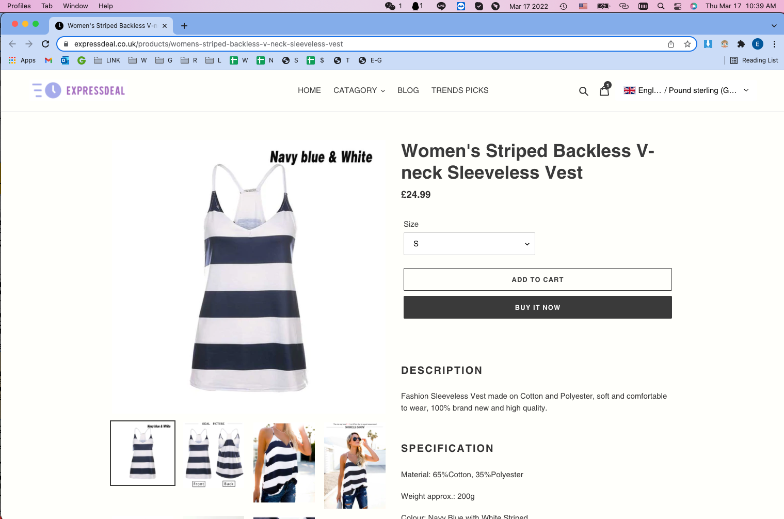Select the model with sunglasses thumbnail
Viewport: 784px width, 519px height.
[355, 465]
